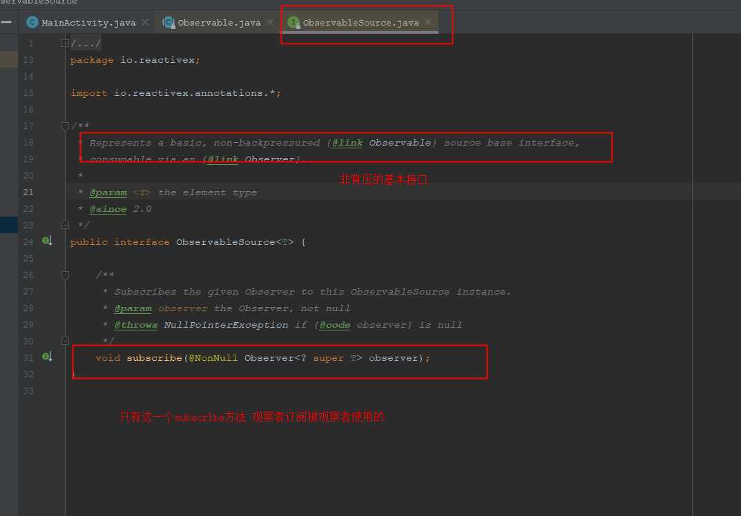Viewport: 741px width, 516px height.
Task: Click the subscribe method name
Action: [154, 358]
